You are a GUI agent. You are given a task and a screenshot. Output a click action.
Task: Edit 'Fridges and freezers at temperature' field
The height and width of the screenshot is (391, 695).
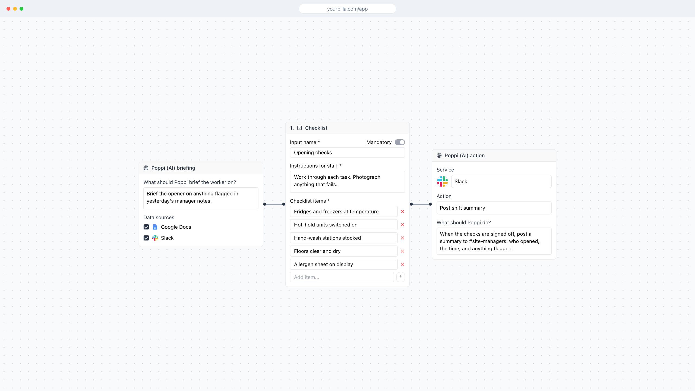coord(343,212)
